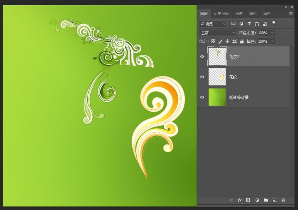Image resolution: width=298 pixels, height=210 pixels.
Task: Open the panel options hamburger menu
Action: pyautogui.click(x=291, y=14)
